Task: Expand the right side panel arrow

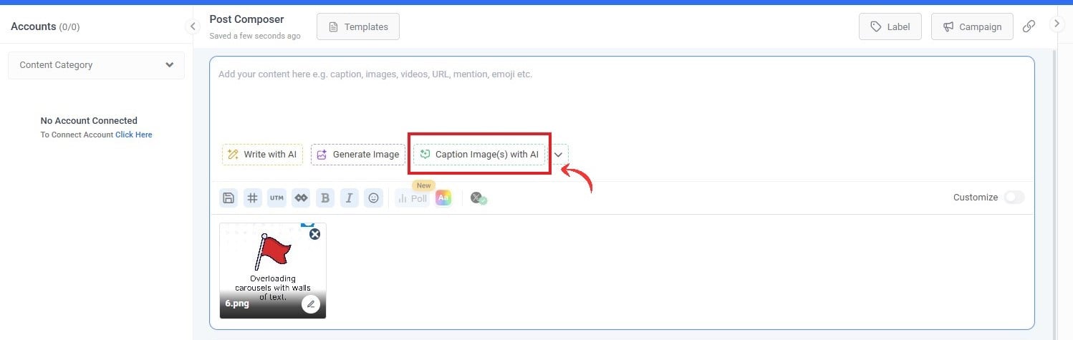Action: [x=1057, y=24]
